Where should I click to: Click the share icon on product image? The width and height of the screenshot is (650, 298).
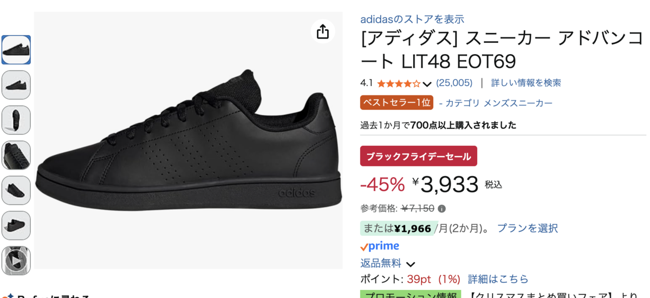(323, 32)
